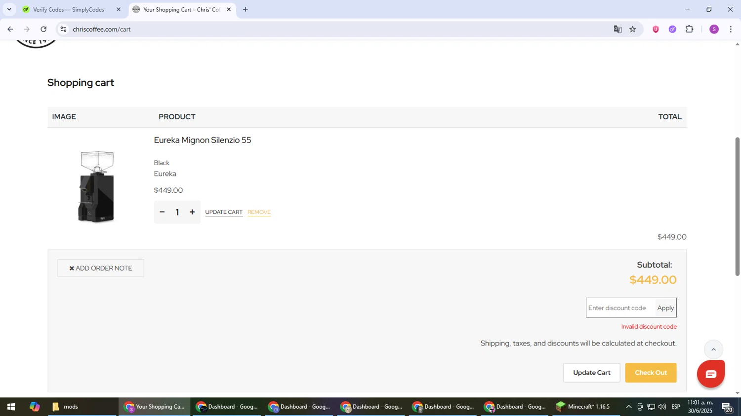Viewport: 741px width, 416px height.
Task: Click the ESP language indicator
Action: coord(676,407)
